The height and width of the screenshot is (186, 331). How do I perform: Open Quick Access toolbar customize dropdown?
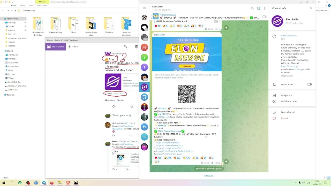13,2
